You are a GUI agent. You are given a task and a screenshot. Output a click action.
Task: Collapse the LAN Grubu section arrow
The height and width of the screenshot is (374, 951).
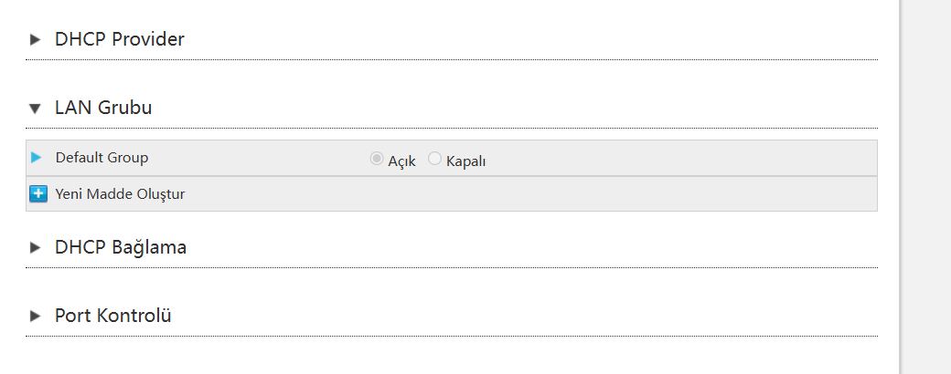[36, 109]
